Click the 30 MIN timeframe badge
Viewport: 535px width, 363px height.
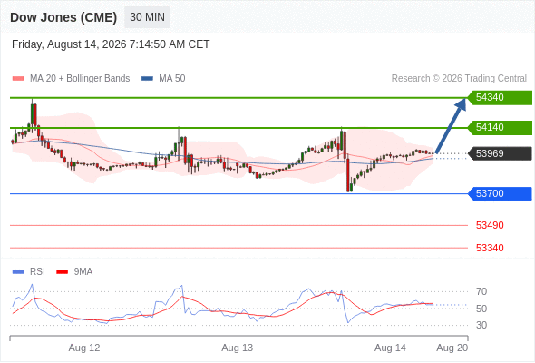click(x=147, y=17)
